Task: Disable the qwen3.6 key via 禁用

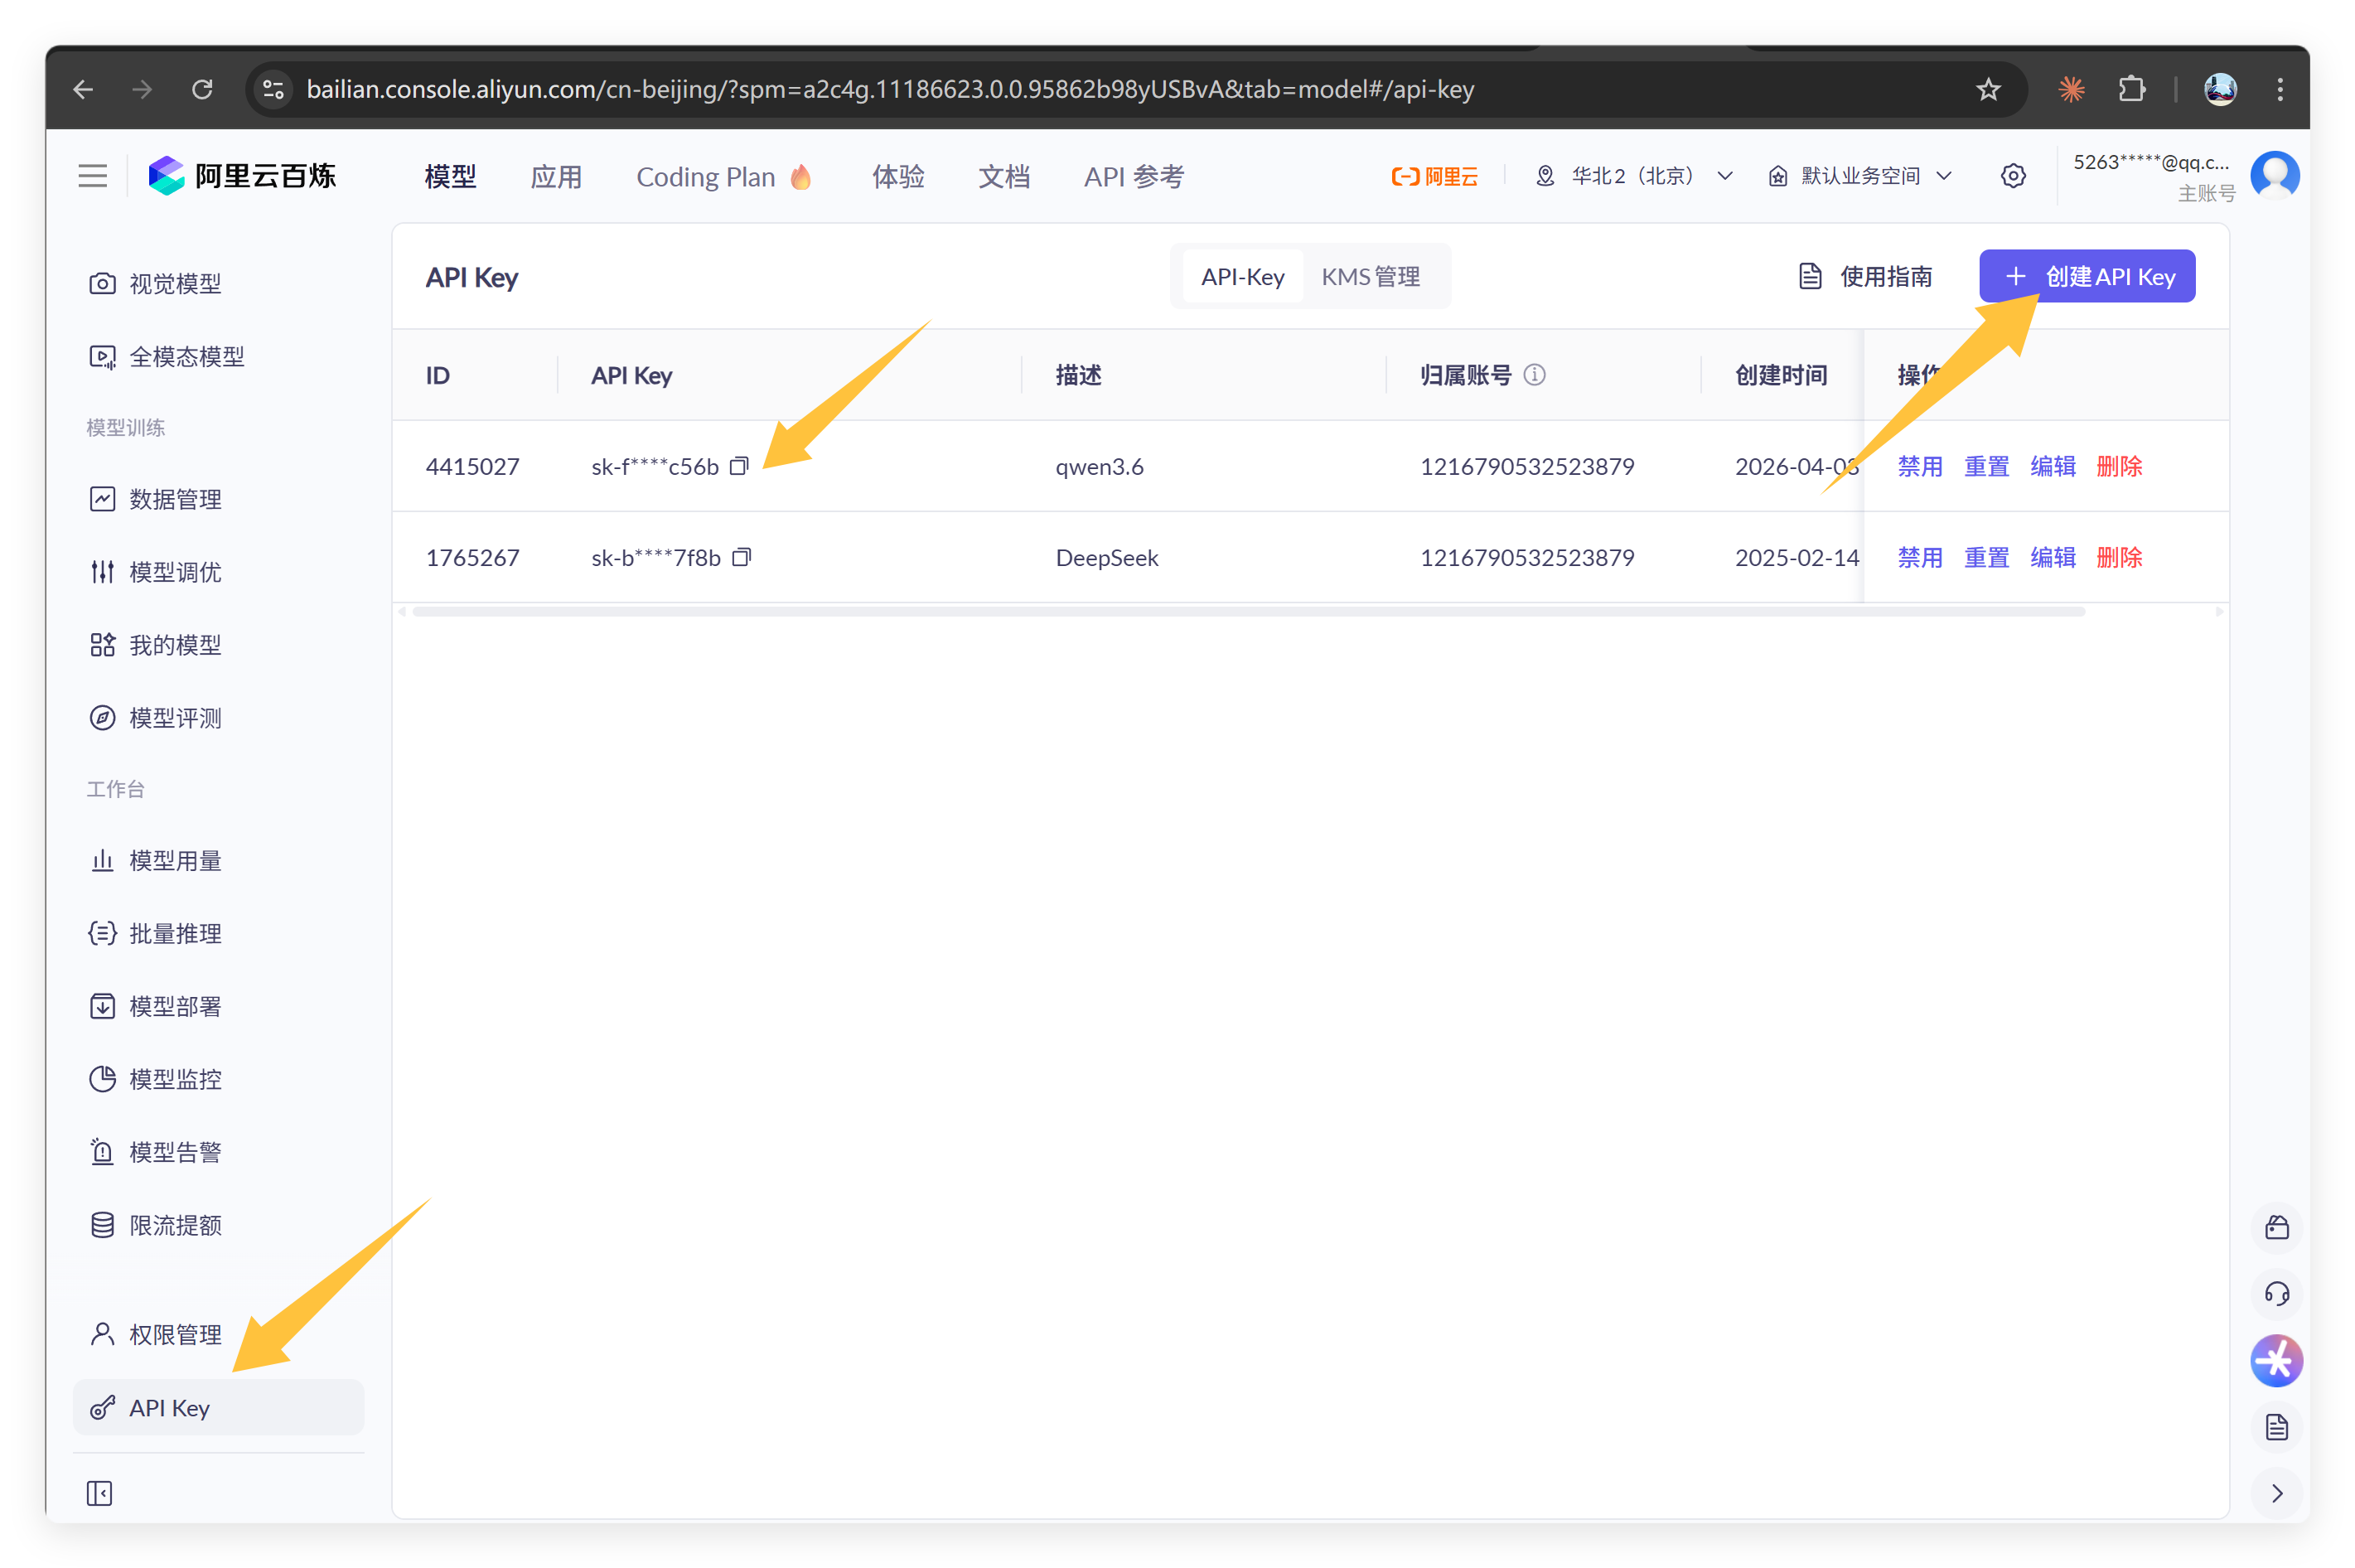Action: [x=1919, y=466]
